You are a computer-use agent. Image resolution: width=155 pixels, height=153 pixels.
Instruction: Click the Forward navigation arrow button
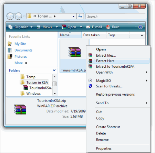pos(18,16)
